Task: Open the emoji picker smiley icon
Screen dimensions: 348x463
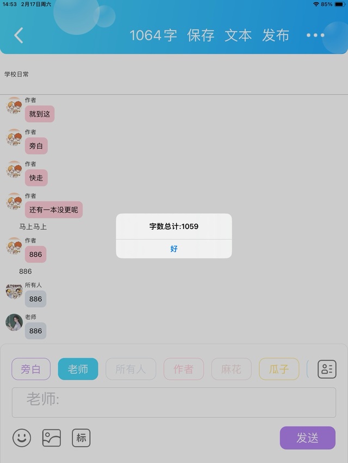Action: (x=22, y=437)
